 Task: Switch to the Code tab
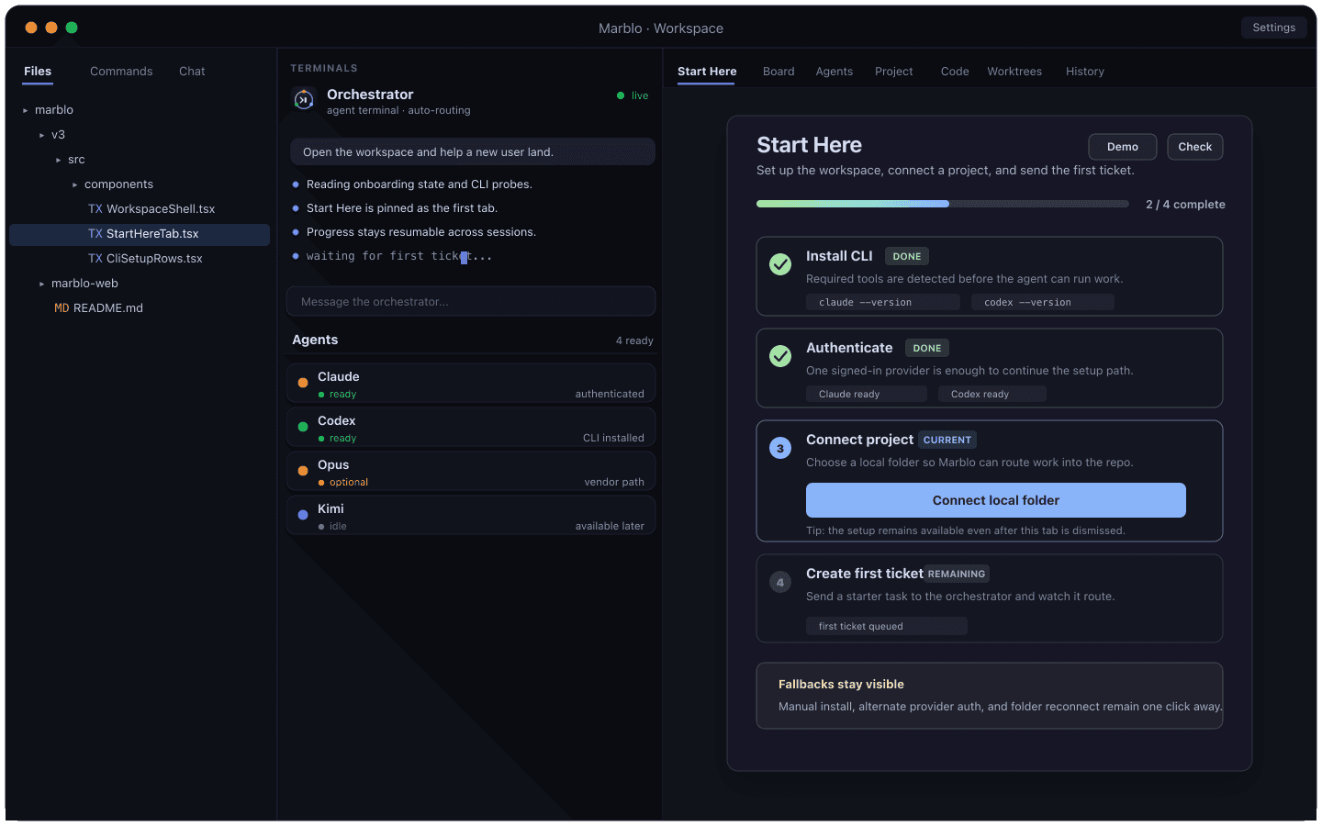coord(955,72)
